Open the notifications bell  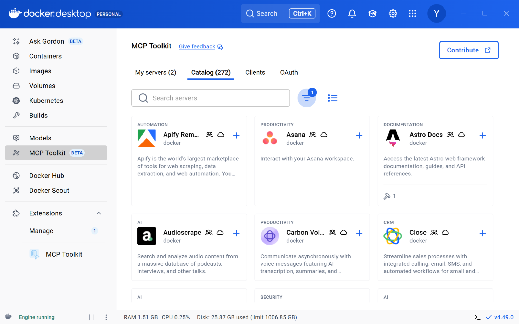point(352,13)
